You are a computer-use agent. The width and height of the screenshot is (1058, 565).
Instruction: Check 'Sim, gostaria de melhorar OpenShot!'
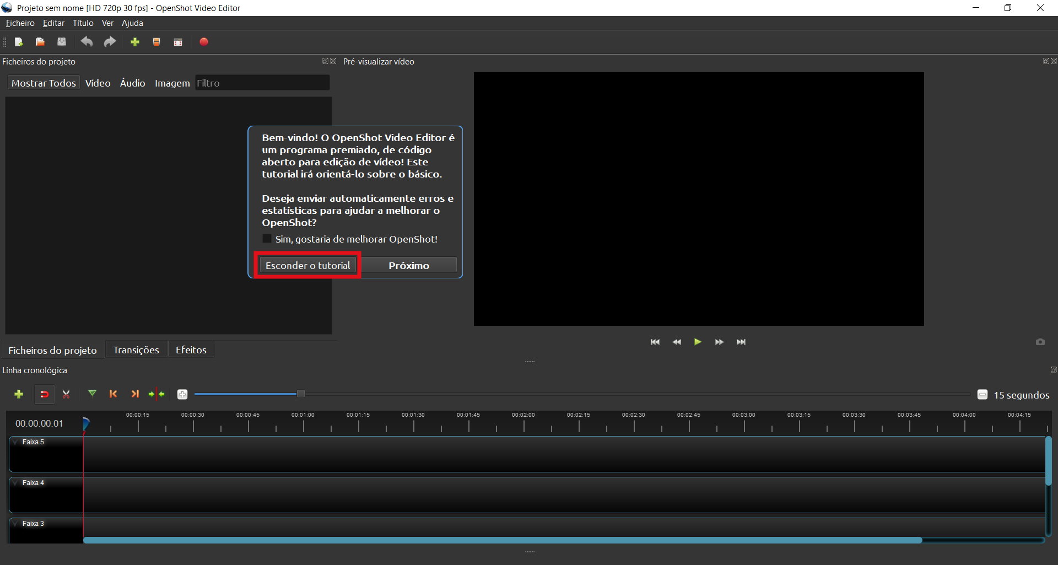267,239
